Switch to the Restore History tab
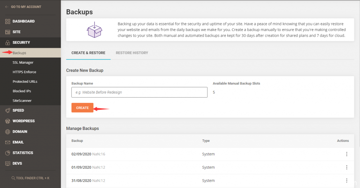360x188 pixels. [132, 53]
